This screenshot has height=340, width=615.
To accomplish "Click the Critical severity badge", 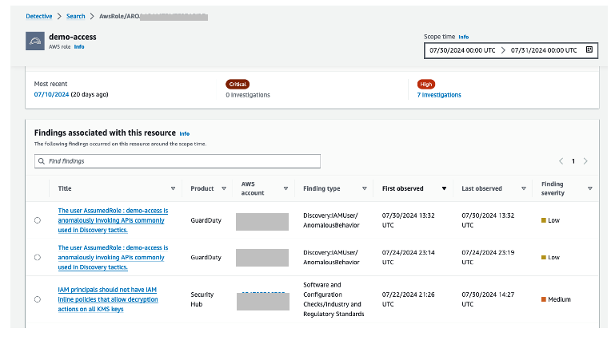I will (238, 84).
